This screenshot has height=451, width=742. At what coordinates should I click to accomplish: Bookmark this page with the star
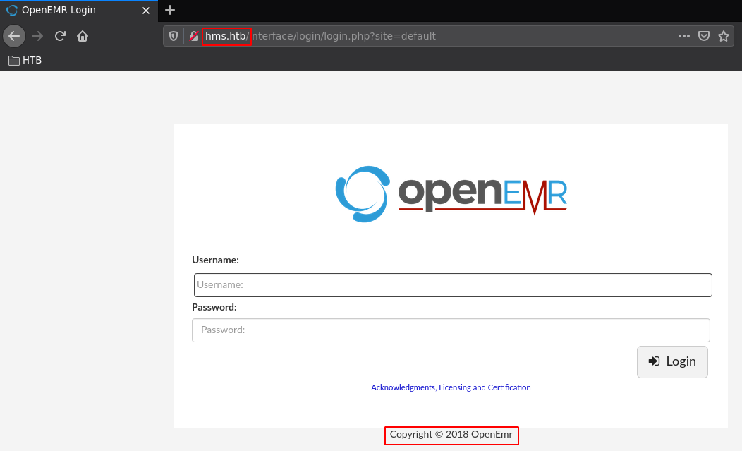point(723,36)
